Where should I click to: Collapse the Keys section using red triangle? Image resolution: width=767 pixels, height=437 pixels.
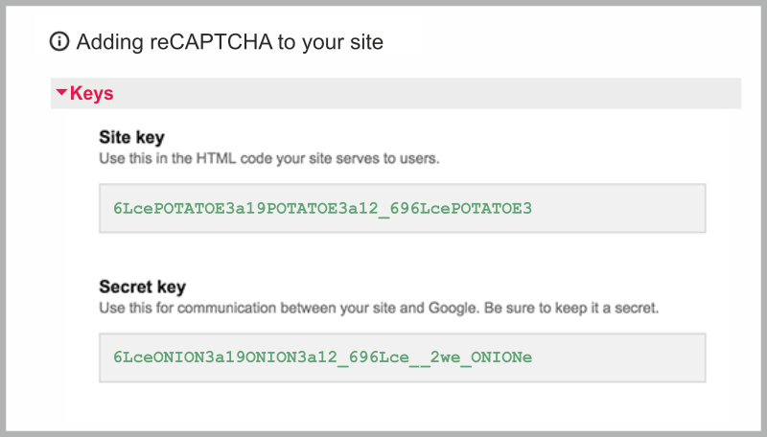click(61, 93)
